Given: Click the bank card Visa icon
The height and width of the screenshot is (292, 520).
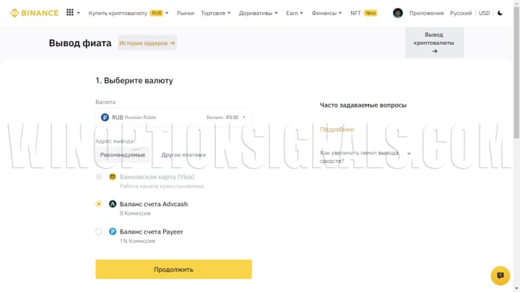Looking at the screenshot, I should [113, 177].
